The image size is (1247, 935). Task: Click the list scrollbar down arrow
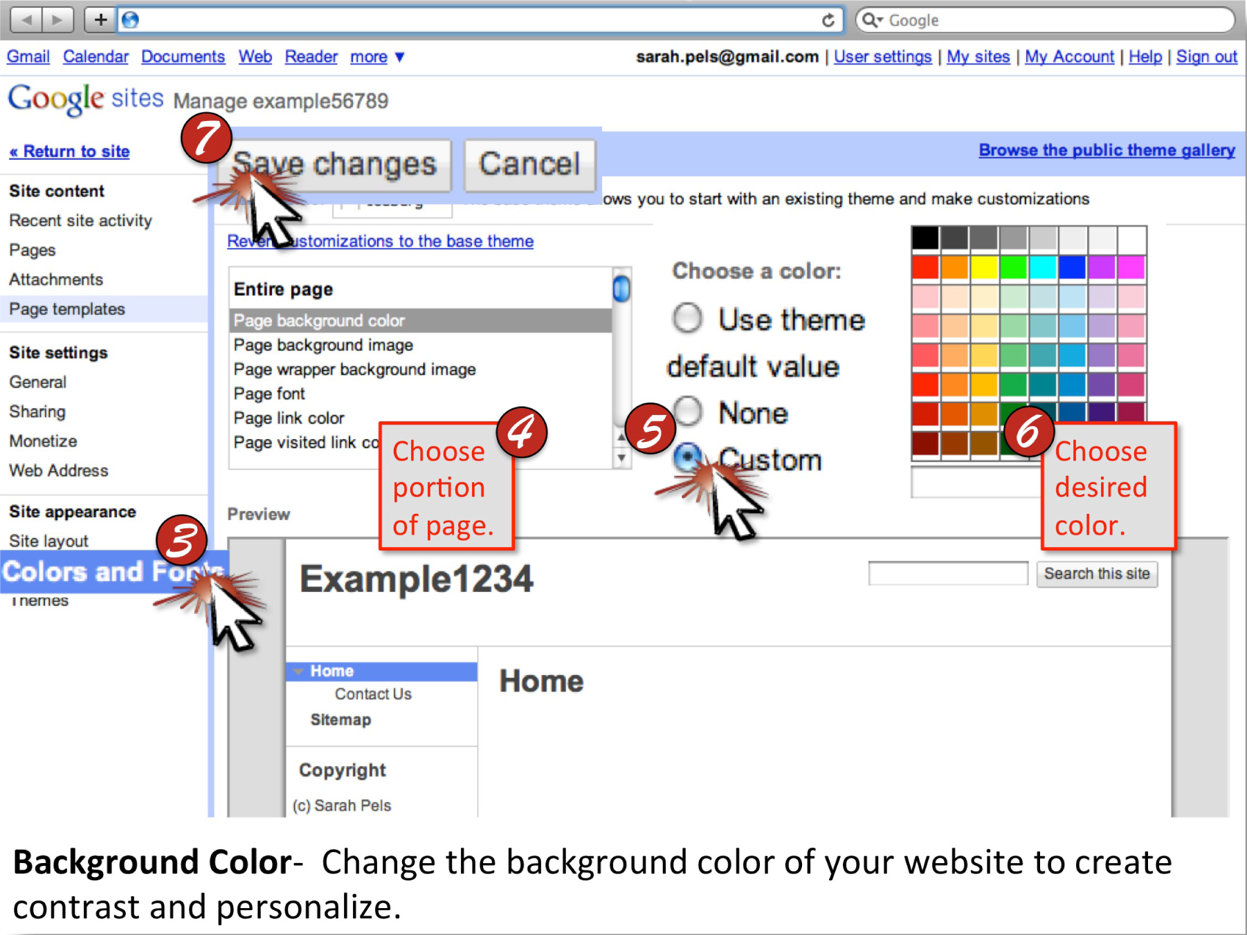tap(621, 458)
